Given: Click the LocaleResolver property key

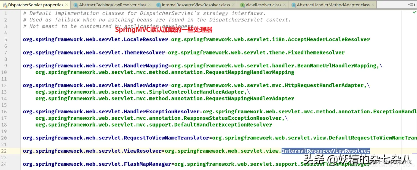Looking at the screenshot, I should 95,39.
